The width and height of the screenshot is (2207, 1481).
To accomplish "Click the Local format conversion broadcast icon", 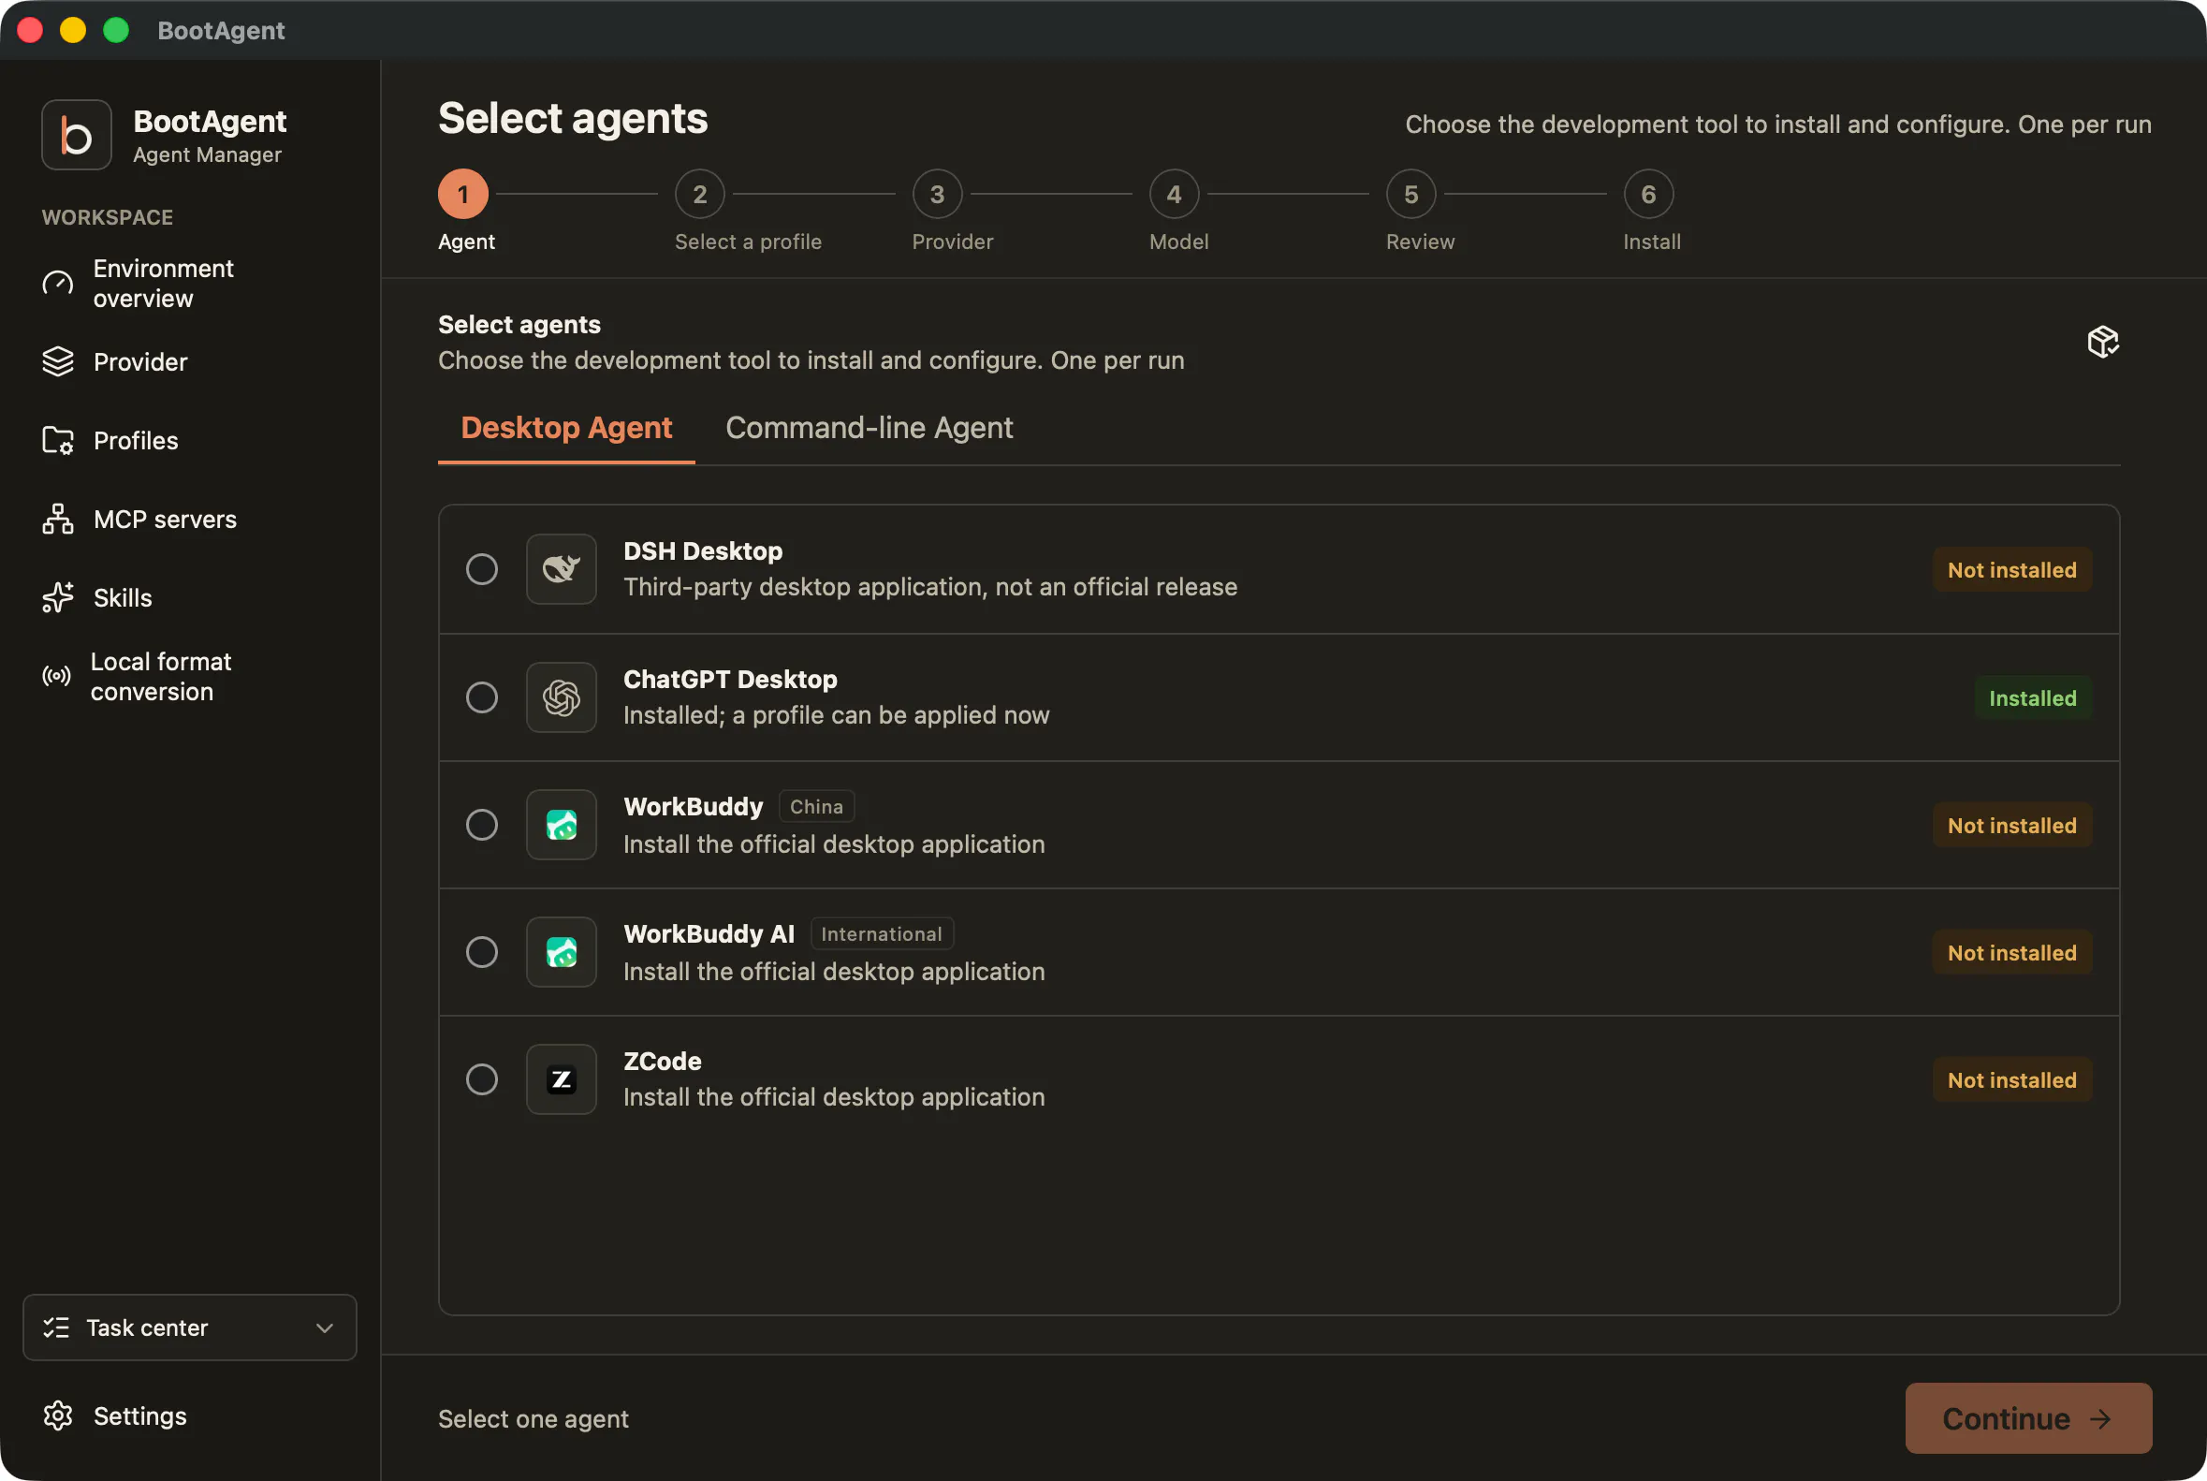I will coord(57,676).
